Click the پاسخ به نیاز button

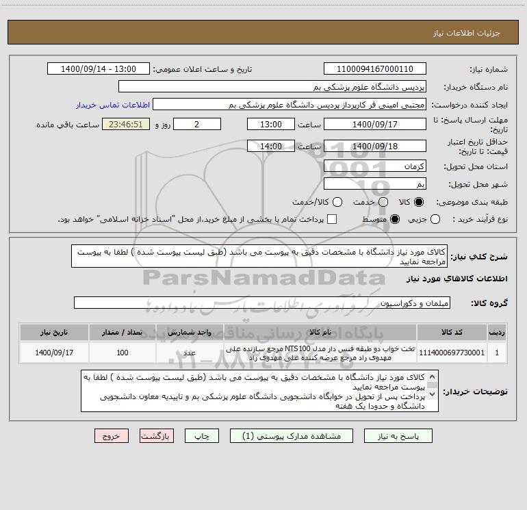pos(398,436)
